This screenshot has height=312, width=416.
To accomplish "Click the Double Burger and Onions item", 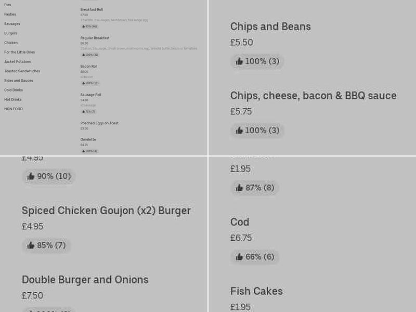I will (x=85, y=279).
